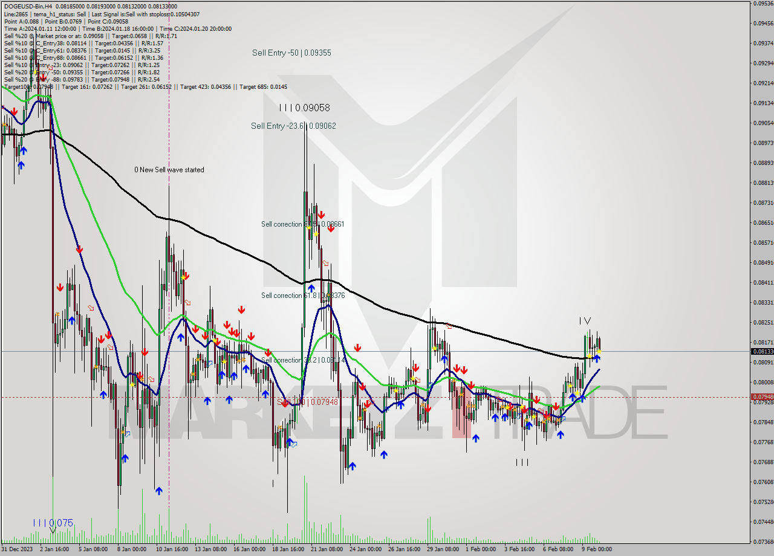Click the 'Sell %10 @ C_Entry38: 0.08114' line
This screenshot has height=556, width=774.
83,43
